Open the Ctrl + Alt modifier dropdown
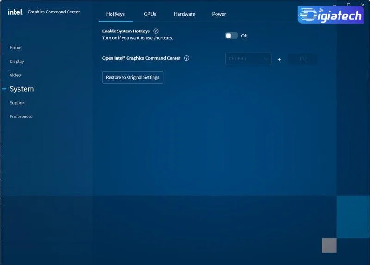Image resolution: width=370 pixels, height=265 pixels. 248,59
